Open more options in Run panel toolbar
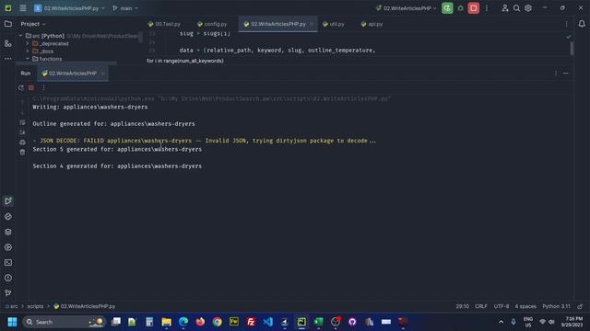The image size is (590, 331). click(43, 87)
